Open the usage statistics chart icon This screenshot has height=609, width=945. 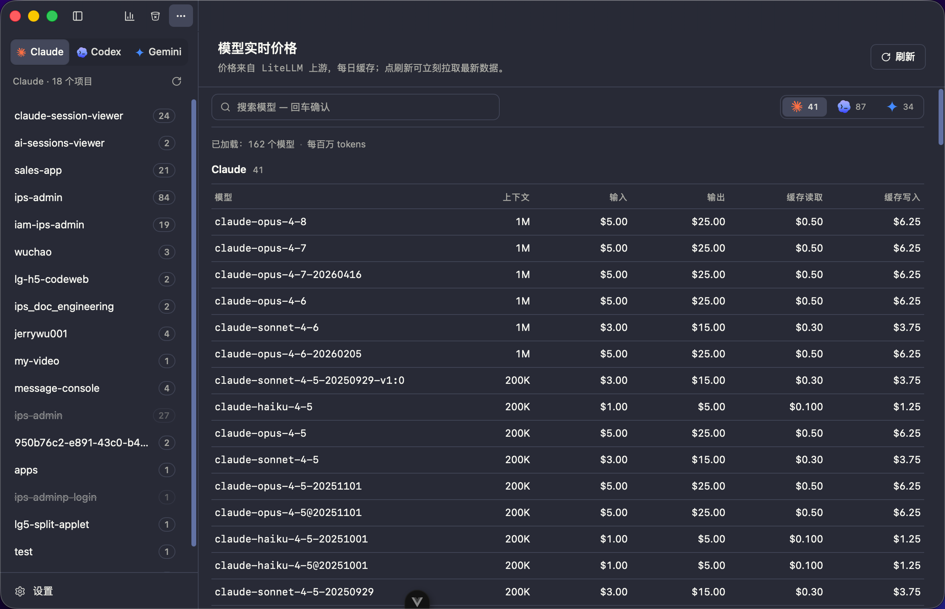pyautogui.click(x=129, y=16)
